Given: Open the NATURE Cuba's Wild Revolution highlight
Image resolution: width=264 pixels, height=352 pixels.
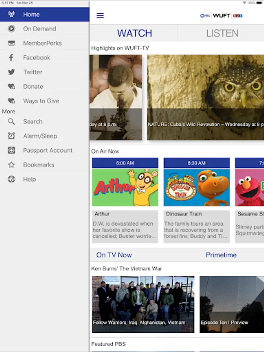Looking at the screenshot, I should pyautogui.click(x=205, y=97).
